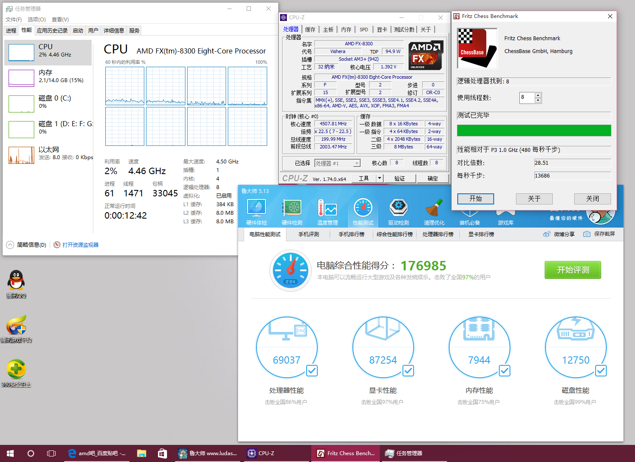The height and width of the screenshot is (462, 635).
Task: Click the 验证 button in CPU-Z
Action: click(399, 178)
